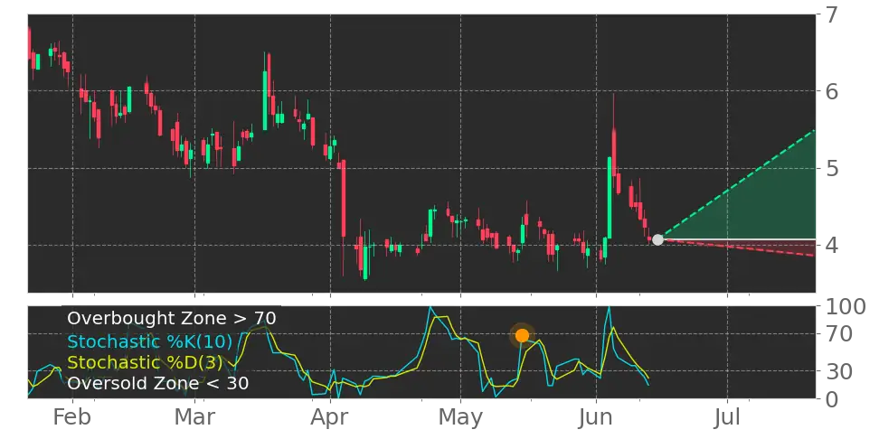Viewport: 879px width, 439px height.
Task: Click the long red candle in early April
Action: (x=344, y=198)
